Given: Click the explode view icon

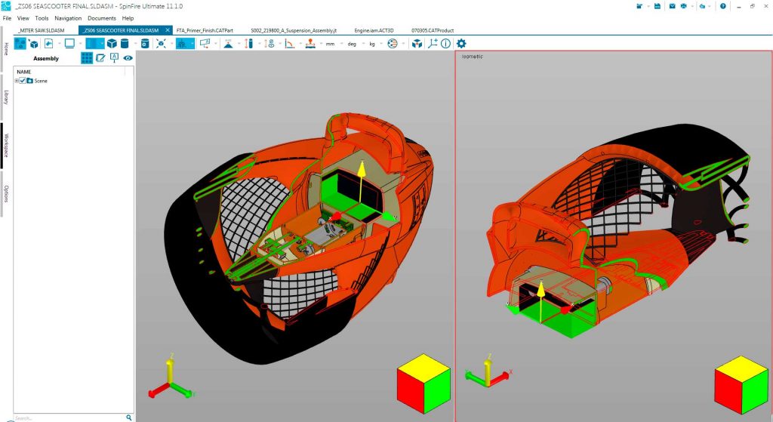Looking at the screenshot, I should [x=161, y=44].
